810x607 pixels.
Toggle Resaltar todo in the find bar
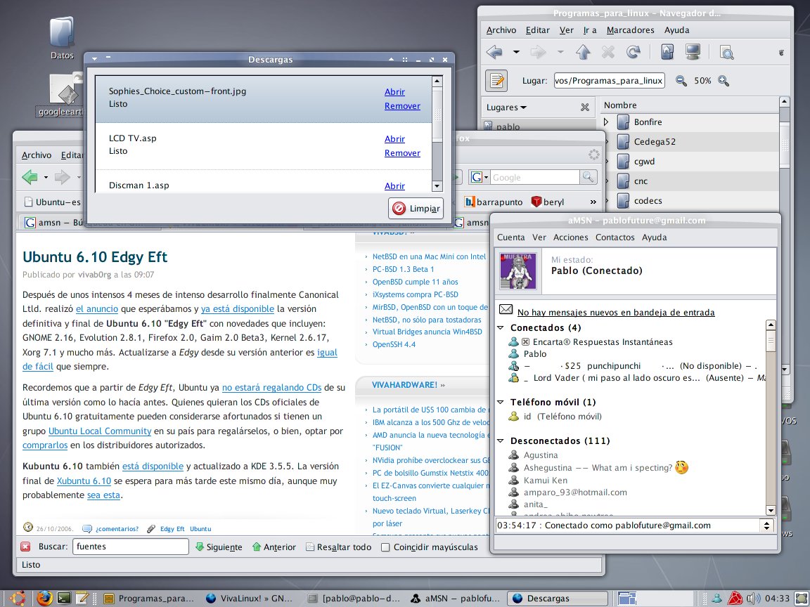(x=338, y=547)
